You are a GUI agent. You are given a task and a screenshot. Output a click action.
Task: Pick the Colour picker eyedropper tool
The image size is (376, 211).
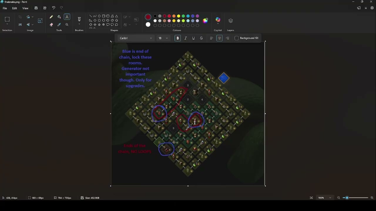[x=59, y=25]
